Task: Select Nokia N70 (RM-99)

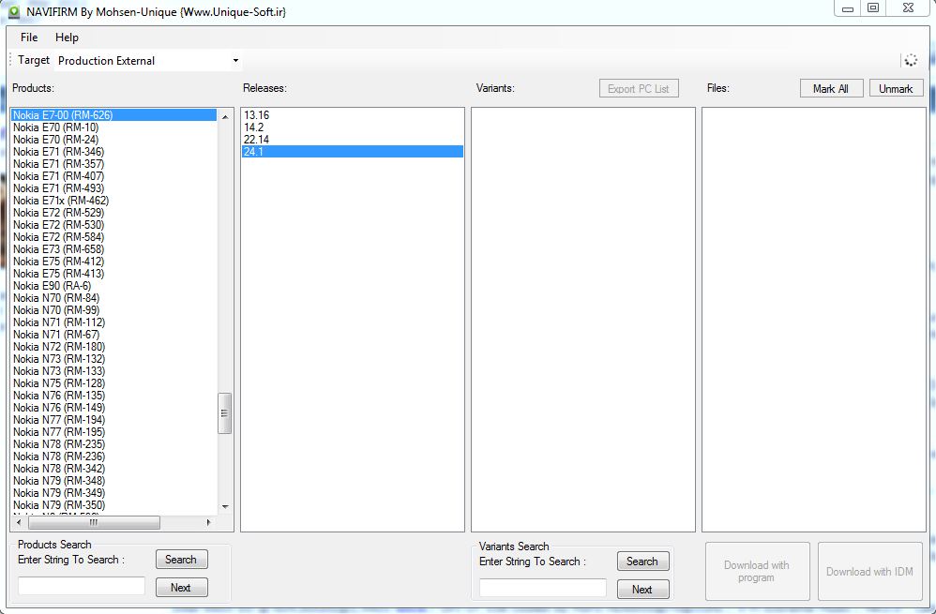Action: point(114,309)
